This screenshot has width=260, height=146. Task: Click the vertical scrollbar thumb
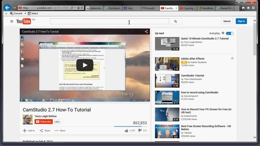point(255,39)
